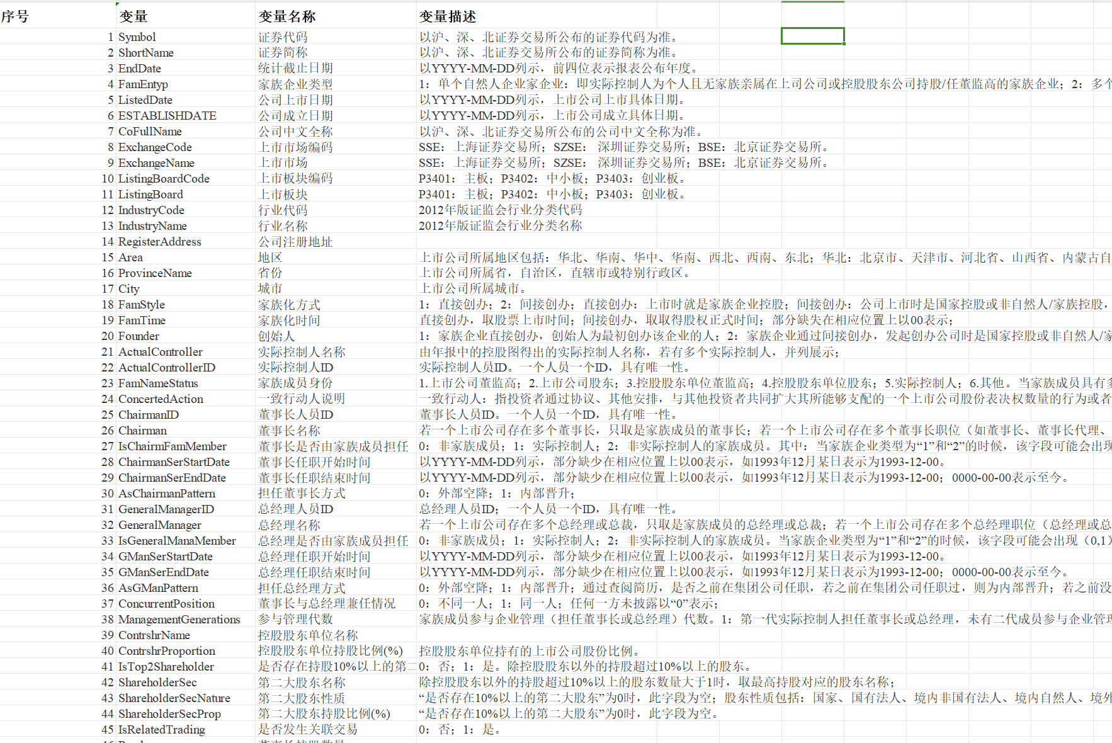
Task: Click the "家族化时间" name cell
Action: click(289, 320)
